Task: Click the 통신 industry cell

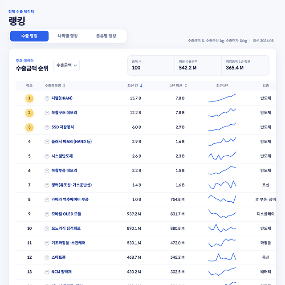Action: (x=265, y=257)
